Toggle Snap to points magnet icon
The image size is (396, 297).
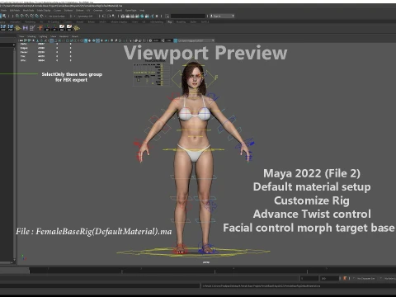[x=27, y=16]
